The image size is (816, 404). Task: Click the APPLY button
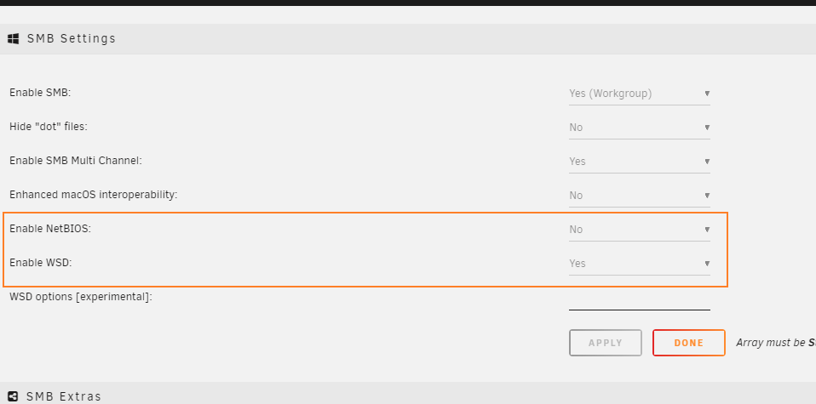click(606, 343)
